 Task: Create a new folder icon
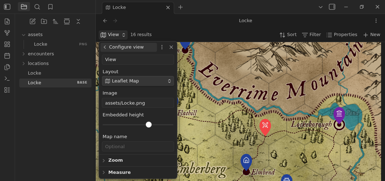(44, 21)
